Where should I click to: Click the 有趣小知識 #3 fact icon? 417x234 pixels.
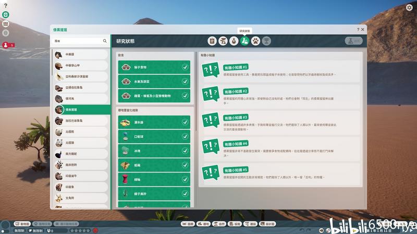point(211,120)
